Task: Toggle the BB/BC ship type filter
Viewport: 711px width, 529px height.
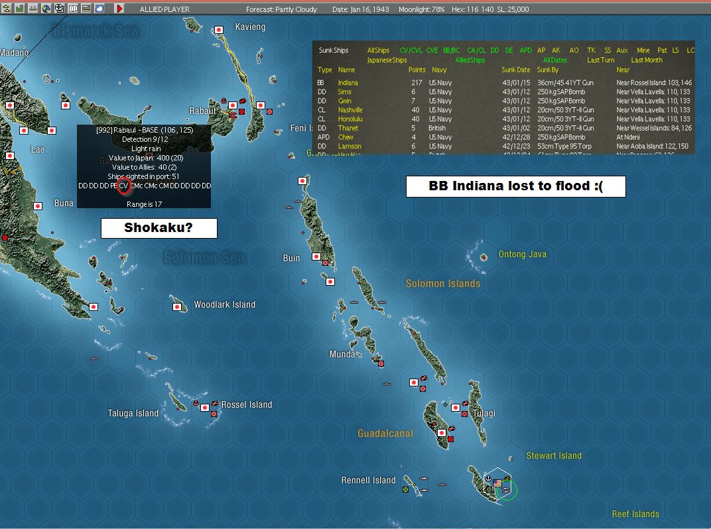Action: [x=451, y=50]
